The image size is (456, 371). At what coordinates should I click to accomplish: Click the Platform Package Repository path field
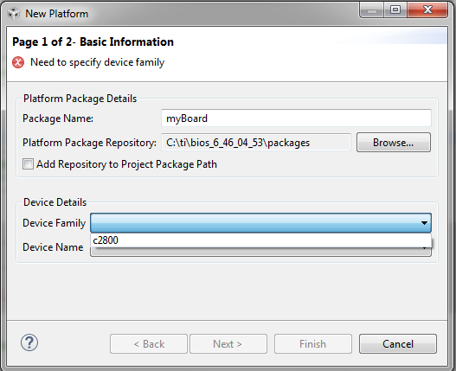pos(256,143)
